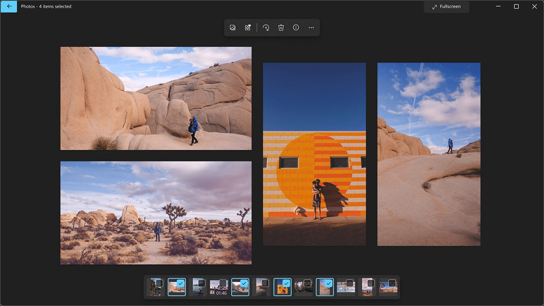Enter Fullscreen mode
The image size is (544, 306).
(446, 7)
